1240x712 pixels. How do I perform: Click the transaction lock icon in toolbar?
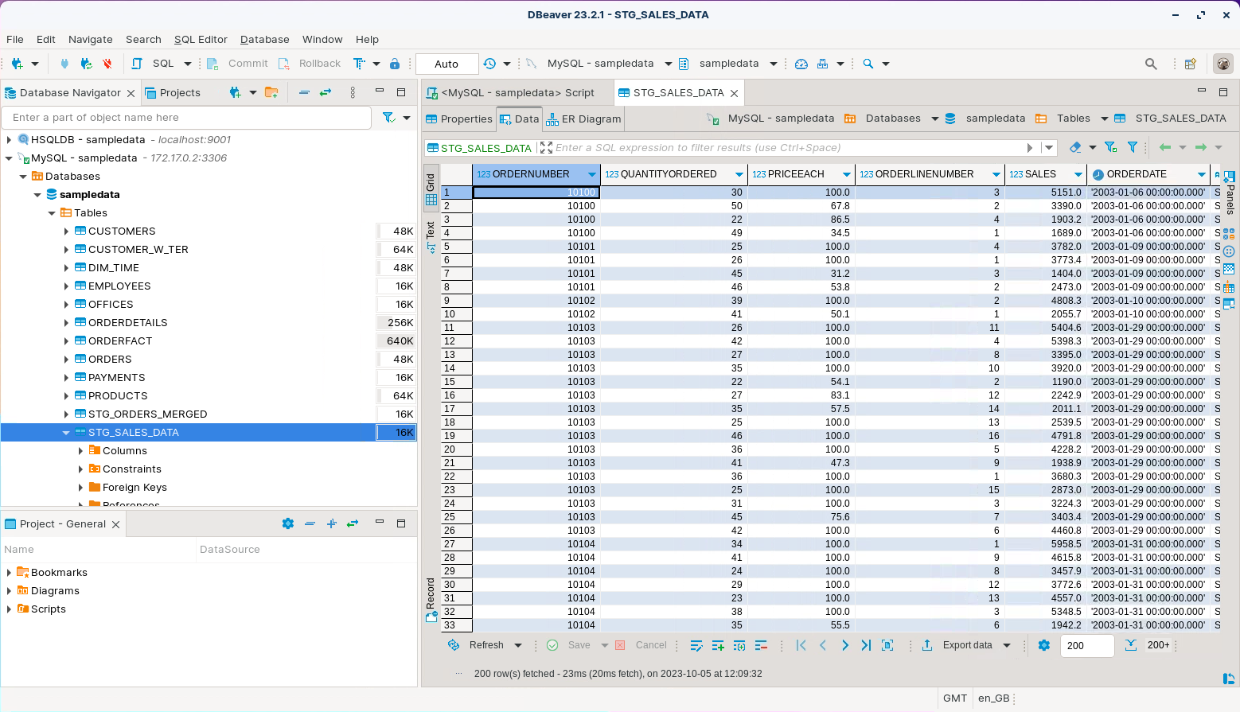[x=395, y=64]
